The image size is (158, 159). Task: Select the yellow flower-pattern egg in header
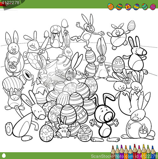pyautogui.click(x=128, y=7)
